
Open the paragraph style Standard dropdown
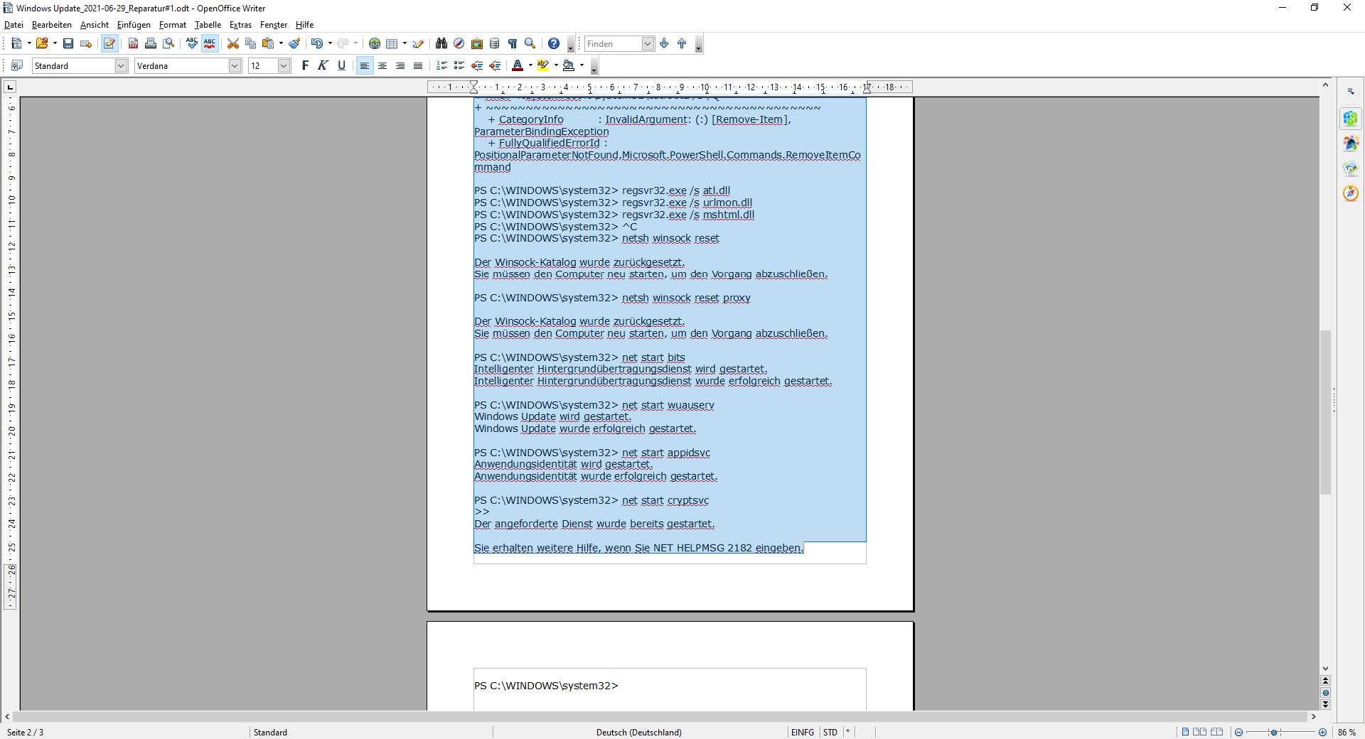click(x=121, y=66)
